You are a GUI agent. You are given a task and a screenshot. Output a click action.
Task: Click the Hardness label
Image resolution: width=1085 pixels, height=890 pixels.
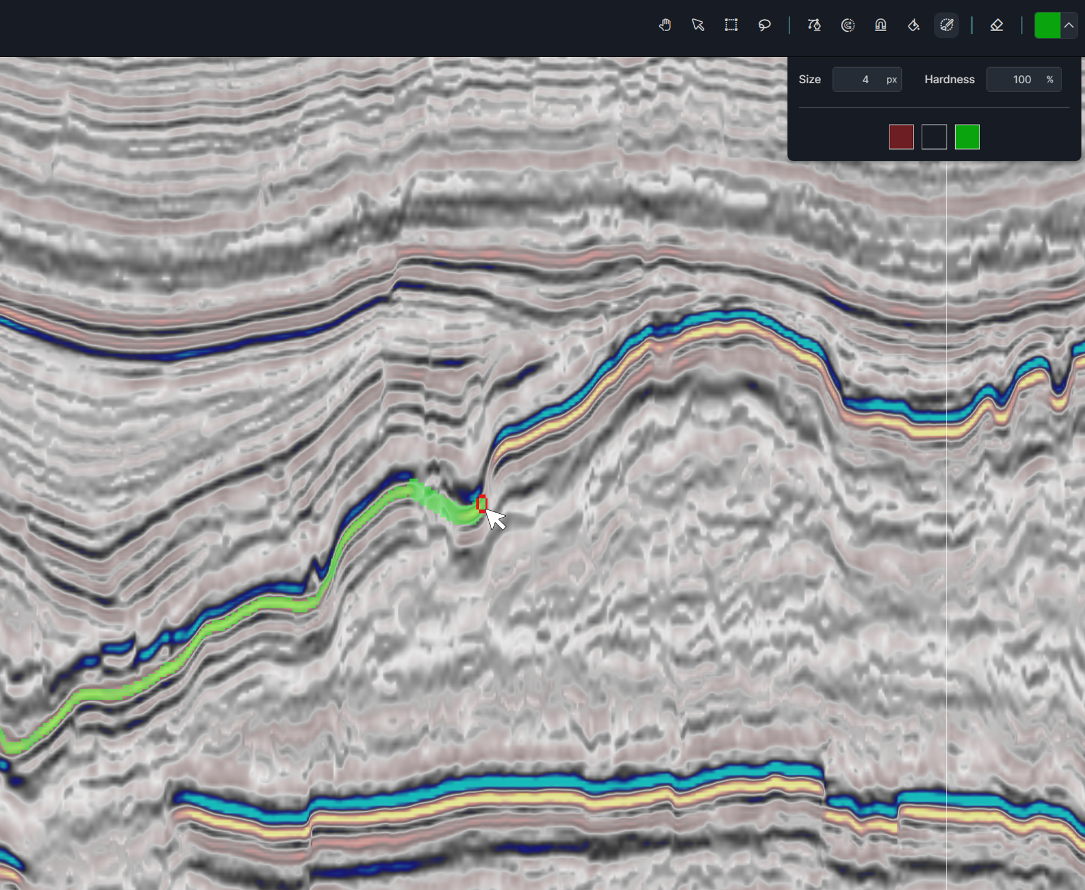tap(950, 79)
